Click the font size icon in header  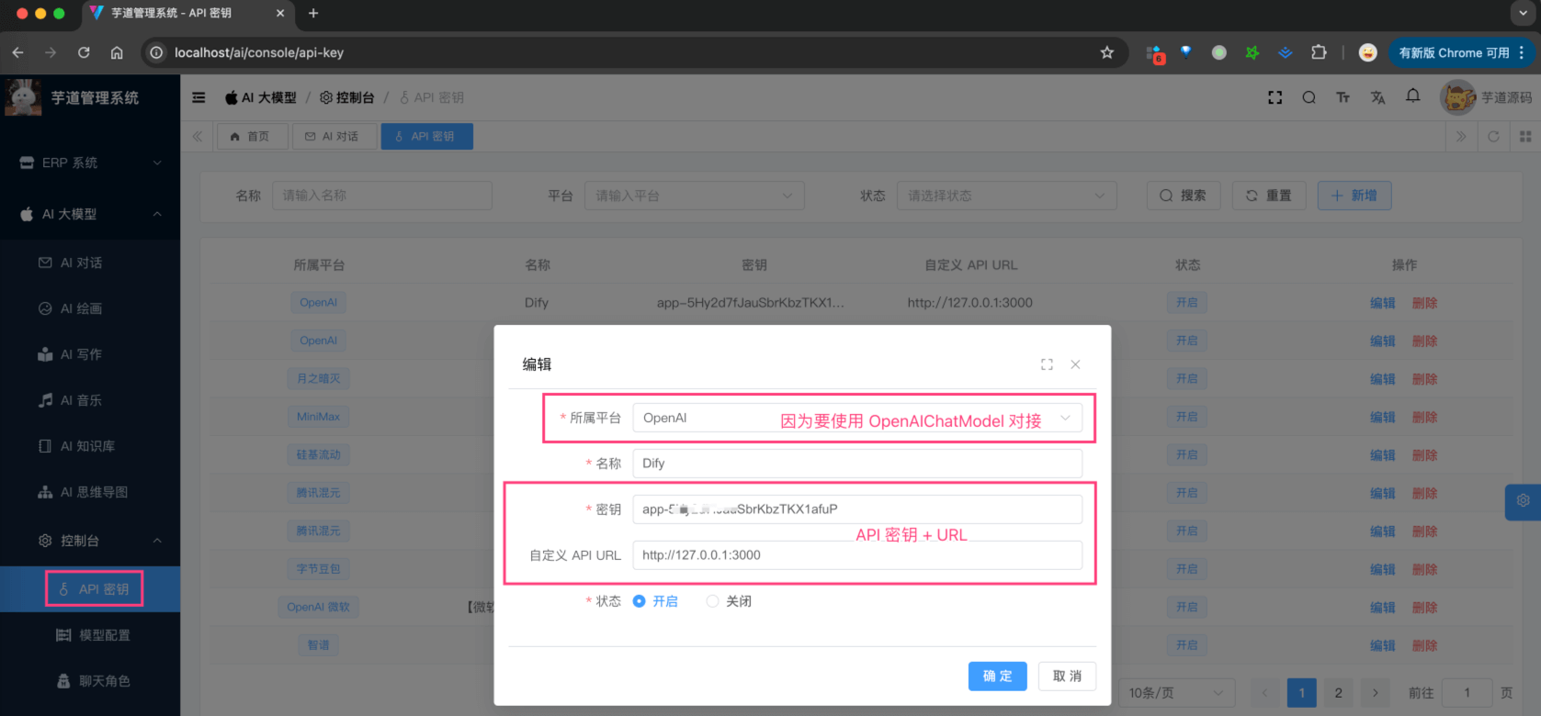click(1343, 97)
